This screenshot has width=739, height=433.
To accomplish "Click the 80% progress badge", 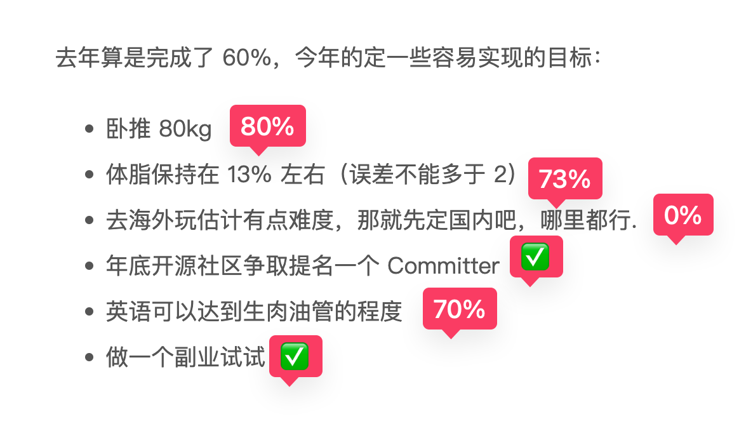I will point(267,126).
